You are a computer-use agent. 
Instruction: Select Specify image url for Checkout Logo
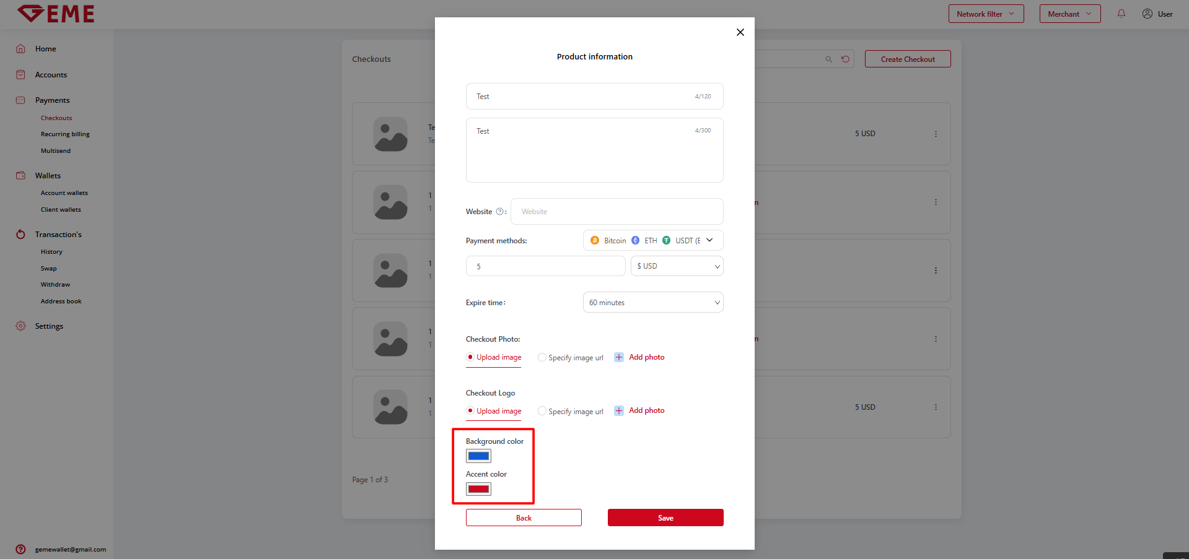point(542,411)
